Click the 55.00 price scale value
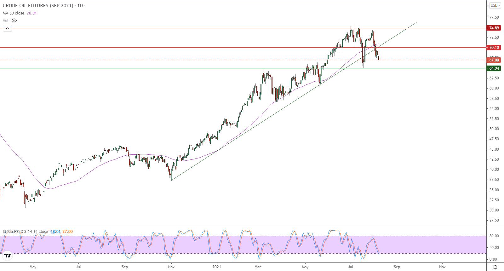Viewport: 504px width, 271px height. (494, 109)
